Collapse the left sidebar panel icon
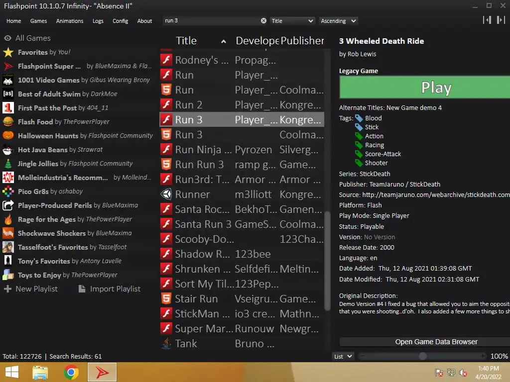Screen dimensions: 510x382 pos(487,20)
